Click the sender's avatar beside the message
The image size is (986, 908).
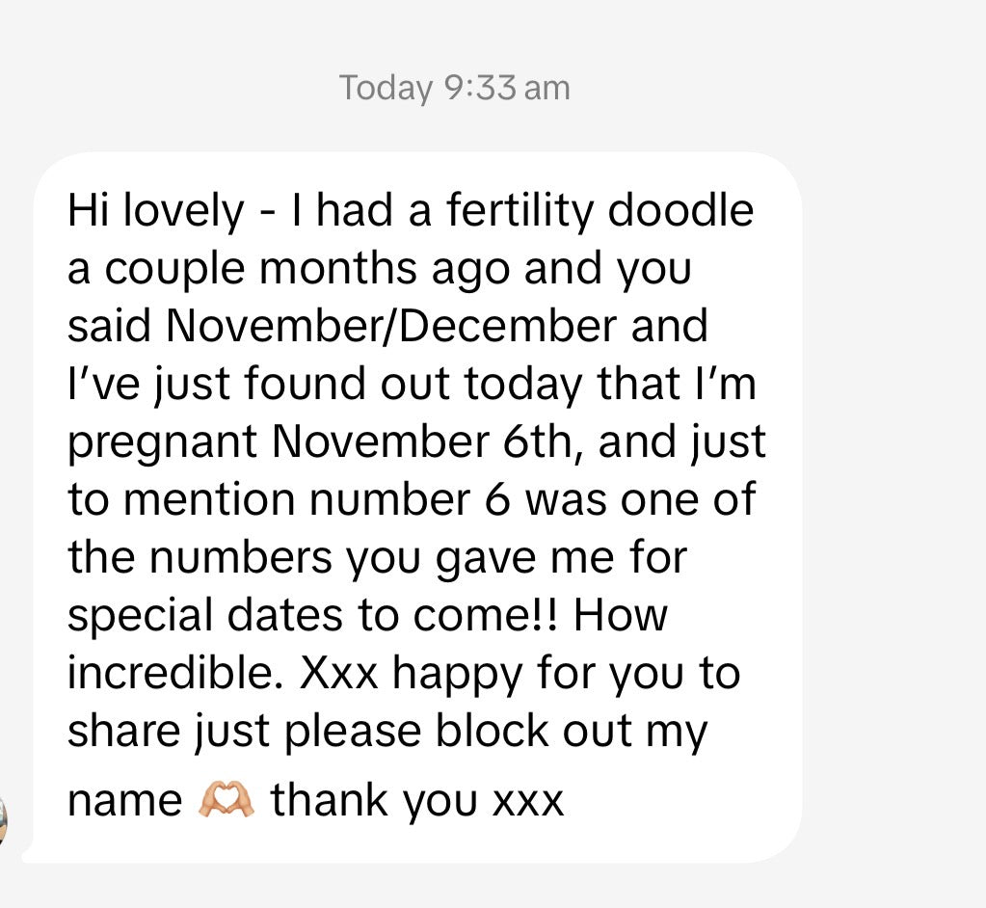[3, 821]
